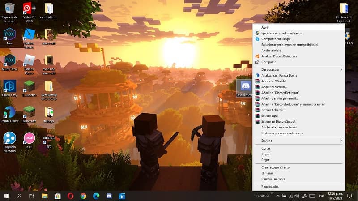
Task: Choose Compartir con Skype
Action: click(298, 39)
